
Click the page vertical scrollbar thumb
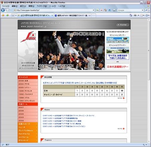(x=149, y=50)
